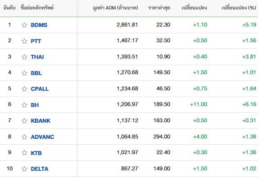Viewport: 267px width, 178px height.
Task: Add THAI to watchlist via star
Action: (x=24, y=57)
